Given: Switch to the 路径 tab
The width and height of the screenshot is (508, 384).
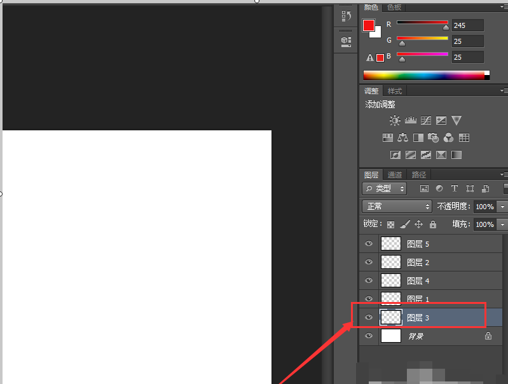Looking at the screenshot, I should 419,175.
